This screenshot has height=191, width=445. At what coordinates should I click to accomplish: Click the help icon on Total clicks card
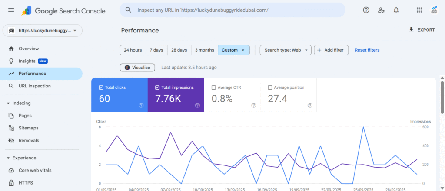tap(141, 105)
